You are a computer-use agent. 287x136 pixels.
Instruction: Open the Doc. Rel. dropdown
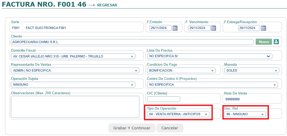[x=245, y=114]
